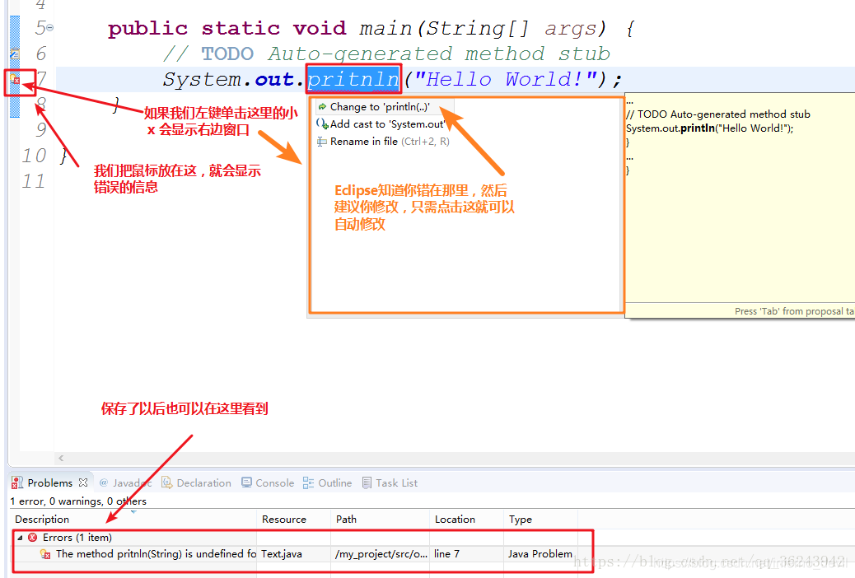Image resolution: width=855 pixels, height=578 pixels.
Task: Switch to the Javadoc tab
Action: pos(127,482)
